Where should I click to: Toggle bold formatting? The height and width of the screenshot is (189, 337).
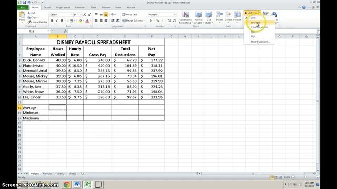(x=52, y=20)
